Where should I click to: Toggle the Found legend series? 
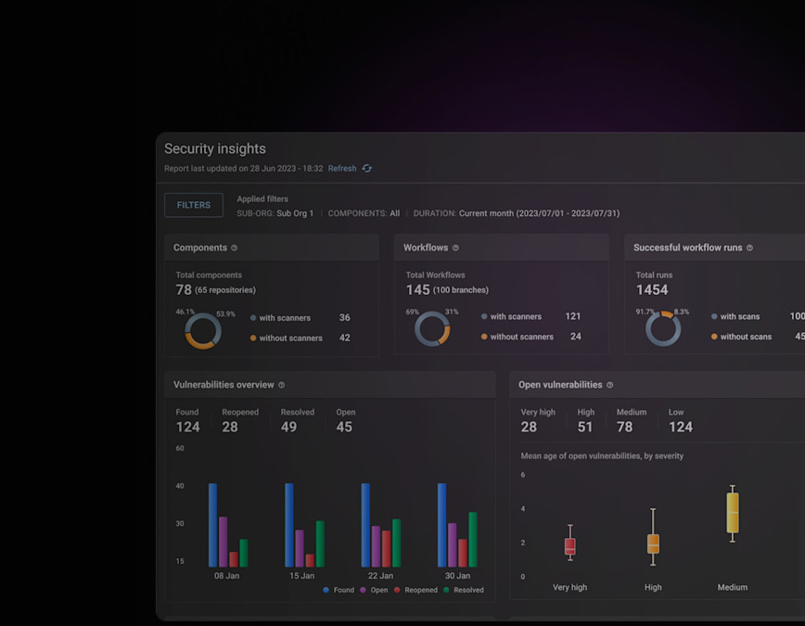tap(339, 590)
